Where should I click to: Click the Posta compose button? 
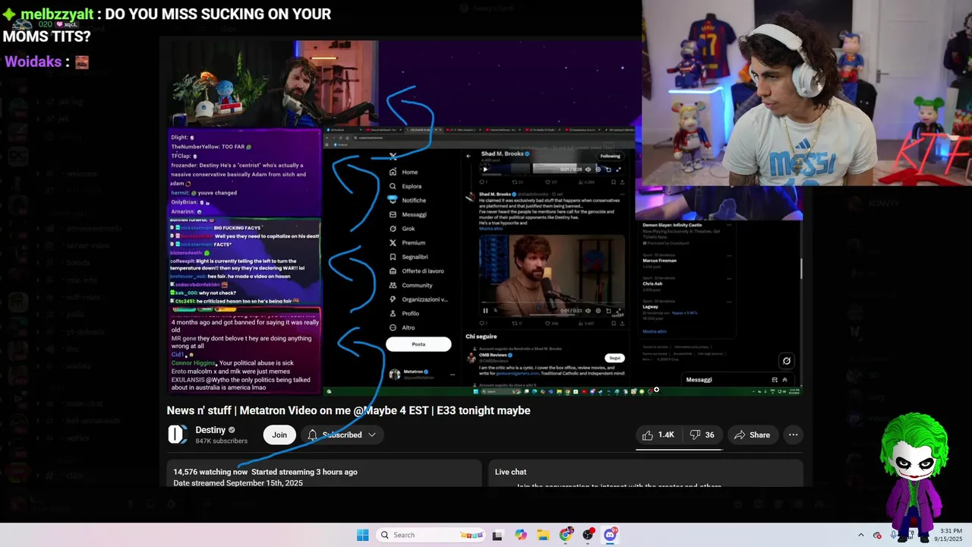coord(418,344)
